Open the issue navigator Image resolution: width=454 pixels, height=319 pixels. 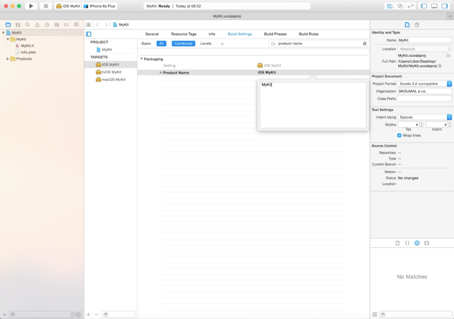[37, 25]
